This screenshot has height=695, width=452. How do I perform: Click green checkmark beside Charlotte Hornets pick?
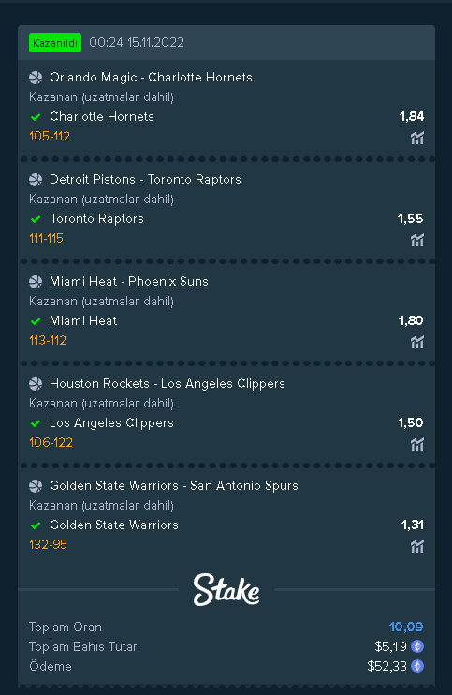36,117
